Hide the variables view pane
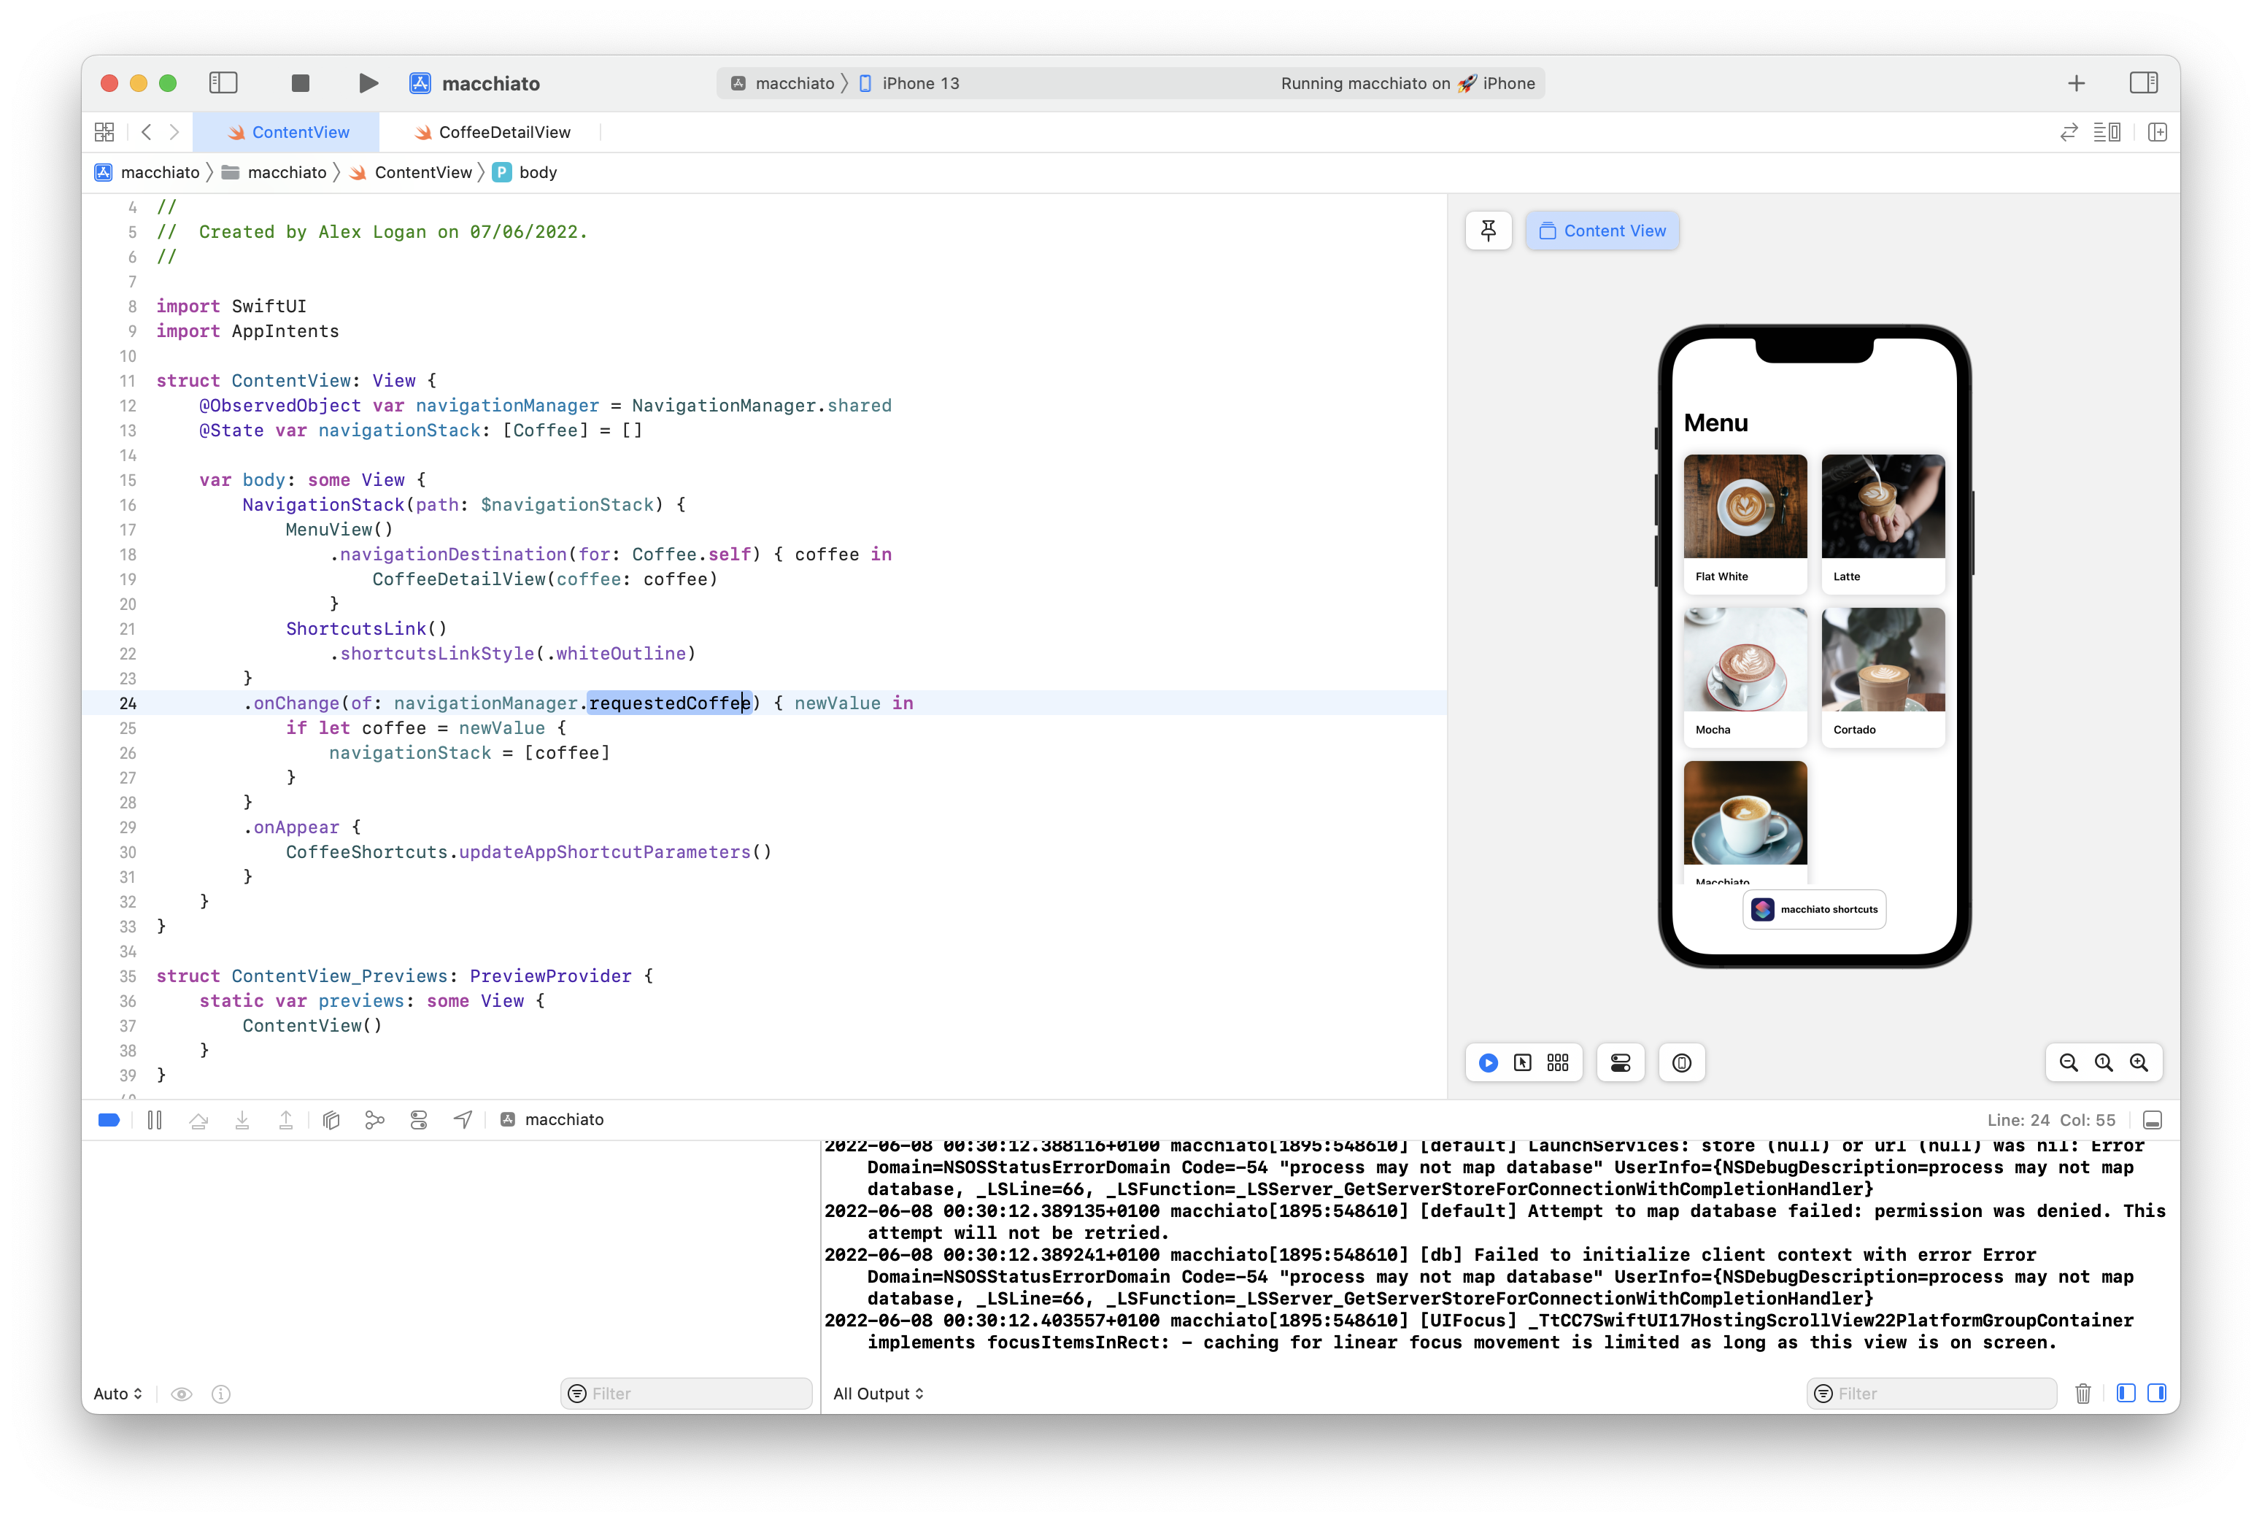 (2125, 1394)
